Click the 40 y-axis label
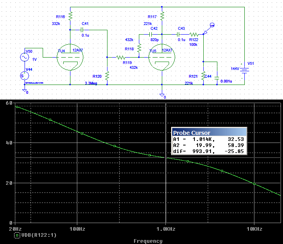 click(x=9, y=143)
